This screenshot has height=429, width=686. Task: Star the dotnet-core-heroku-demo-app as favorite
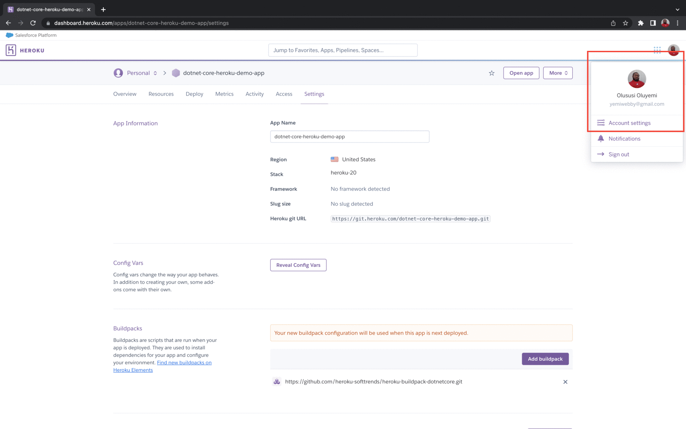[x=491, y=73]
